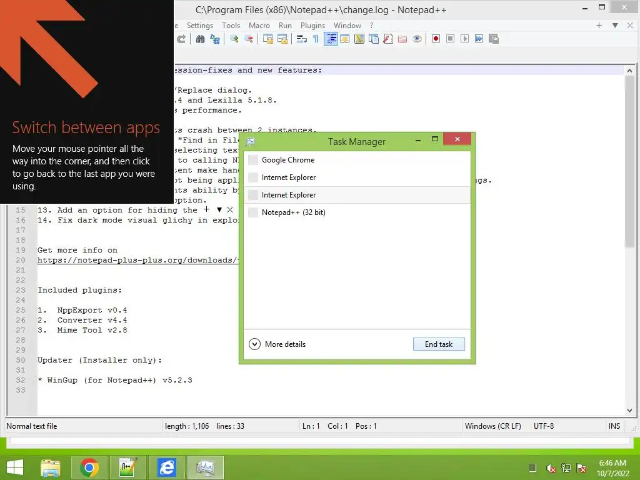
Task: Click the Stop recording macro icon
Action: [x=450, y=39]
